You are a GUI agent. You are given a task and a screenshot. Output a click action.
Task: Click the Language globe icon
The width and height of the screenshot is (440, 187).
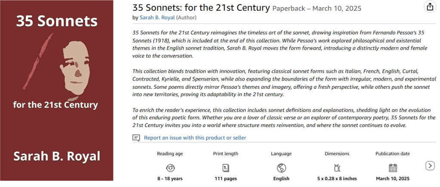281,167
